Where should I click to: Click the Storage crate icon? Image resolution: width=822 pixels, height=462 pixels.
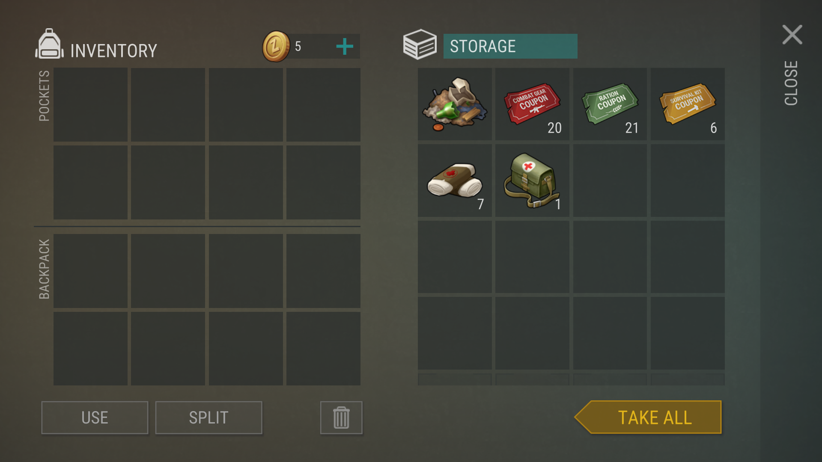point(420,44)
